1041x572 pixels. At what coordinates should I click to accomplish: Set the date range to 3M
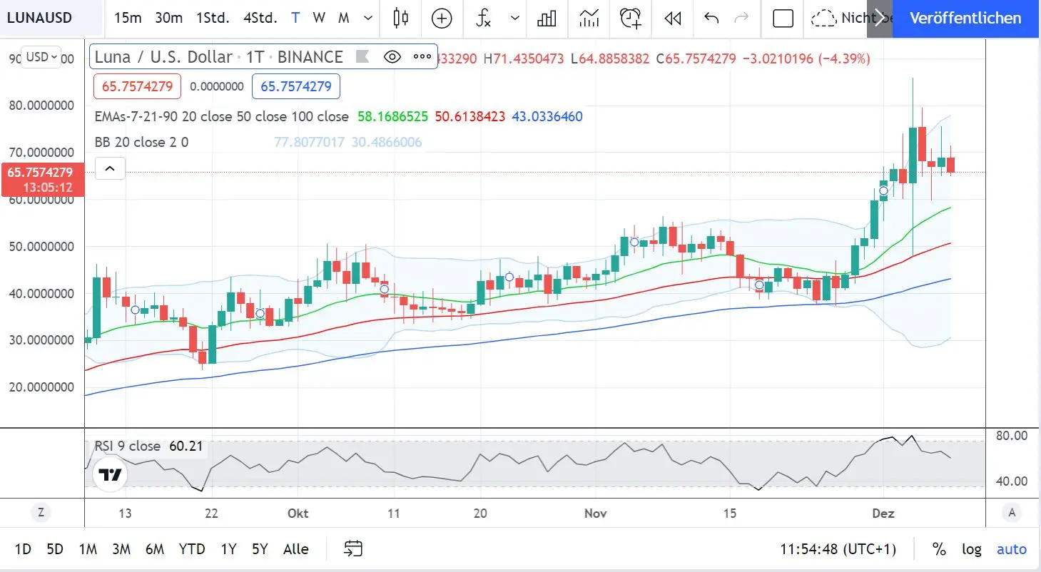pos(121,549)
